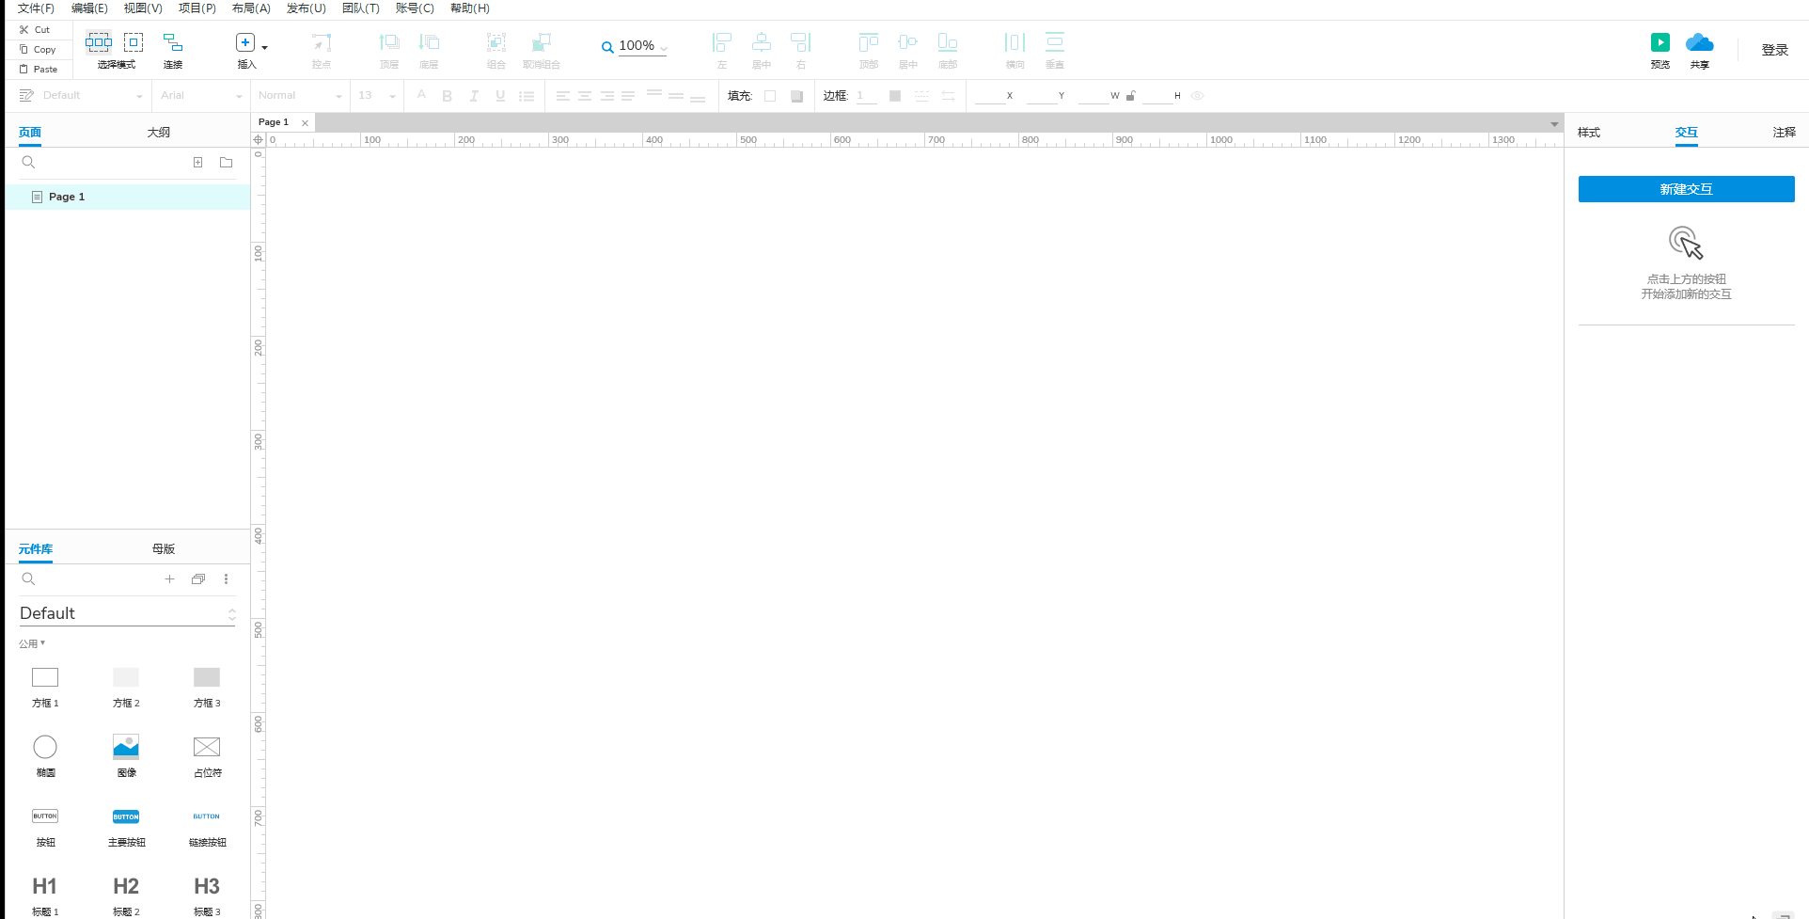Toggle bullet list formatting

pyautogui.click(x=527, y=96)
